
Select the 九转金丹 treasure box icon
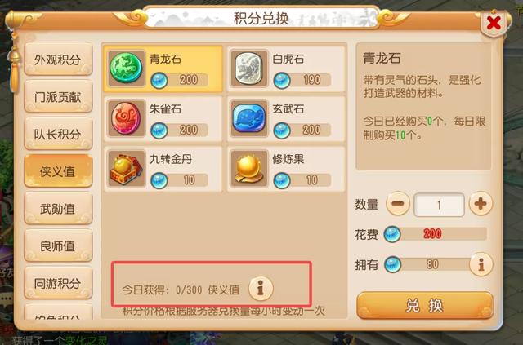coord(126,169)
